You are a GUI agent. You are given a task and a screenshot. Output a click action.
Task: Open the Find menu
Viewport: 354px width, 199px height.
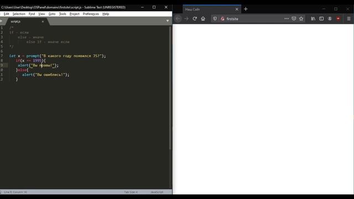click(32, 14)
